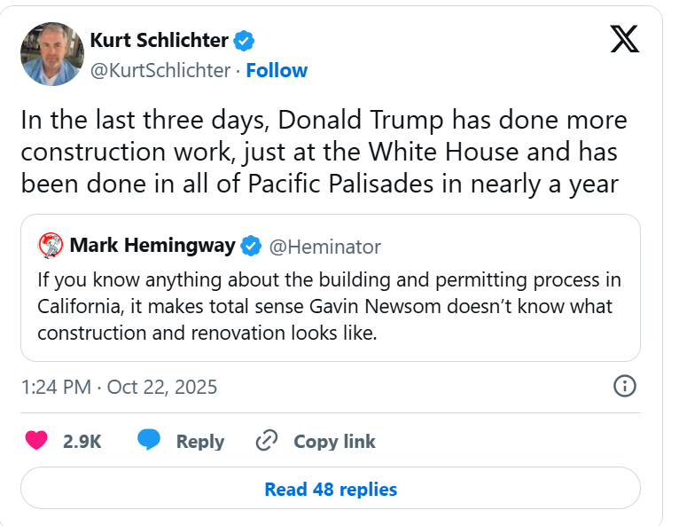Open the quoted tweet about California permitting

pyautogui.click(x=330, y=306)
